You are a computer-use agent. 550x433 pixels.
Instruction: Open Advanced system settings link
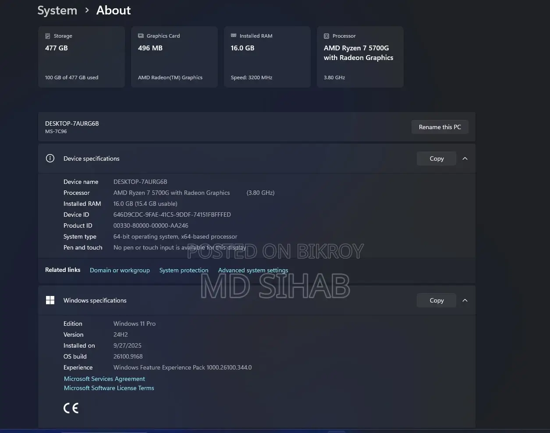253,270
